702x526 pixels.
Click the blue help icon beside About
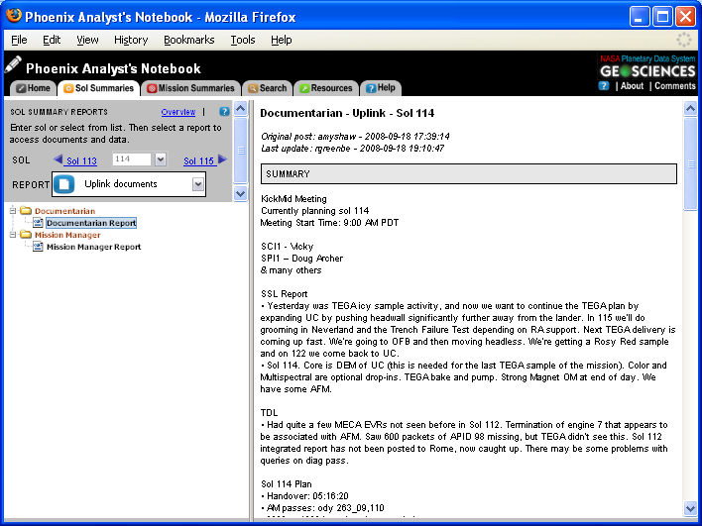604,86
